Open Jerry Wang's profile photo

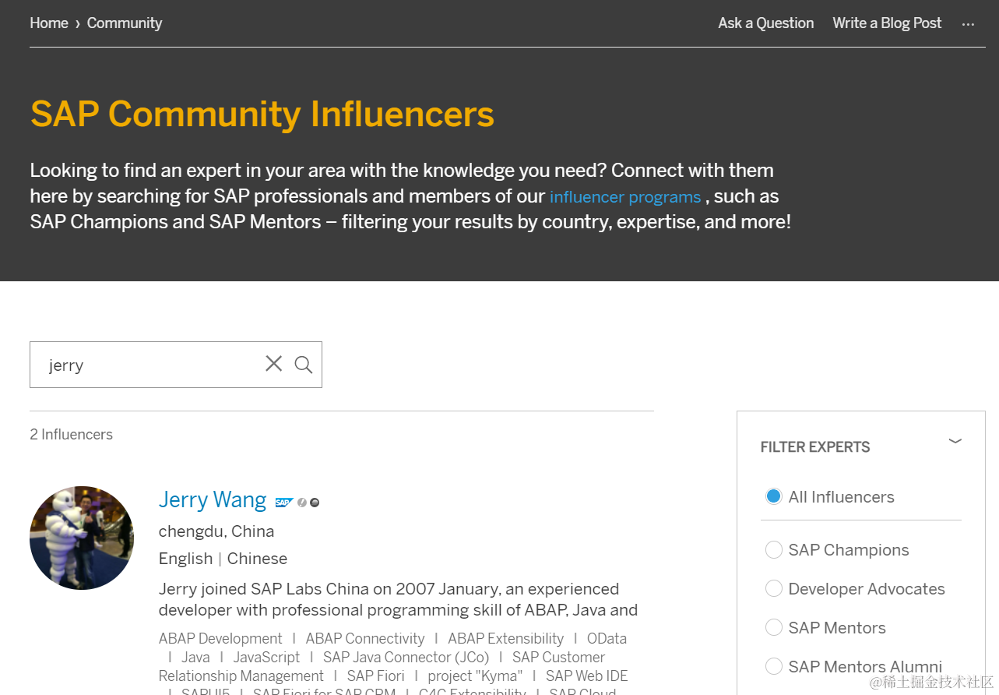(x=82, y=538)
